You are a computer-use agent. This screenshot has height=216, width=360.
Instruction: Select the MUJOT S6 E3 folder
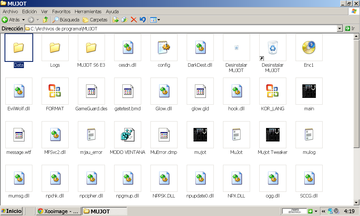91,48
